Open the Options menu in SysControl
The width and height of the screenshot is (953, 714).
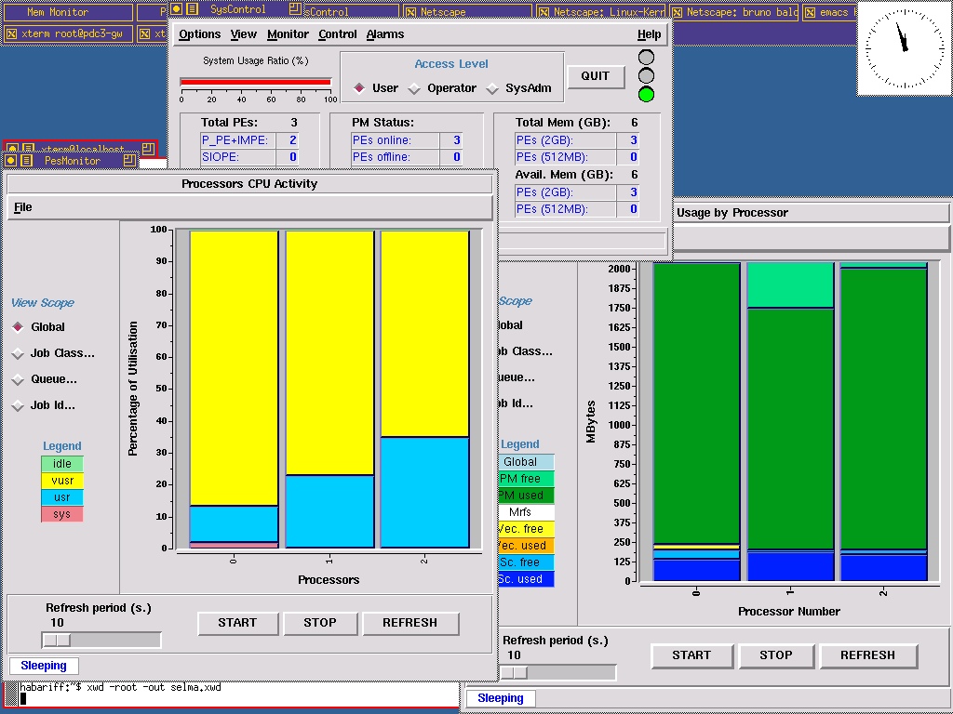point(199,34)
